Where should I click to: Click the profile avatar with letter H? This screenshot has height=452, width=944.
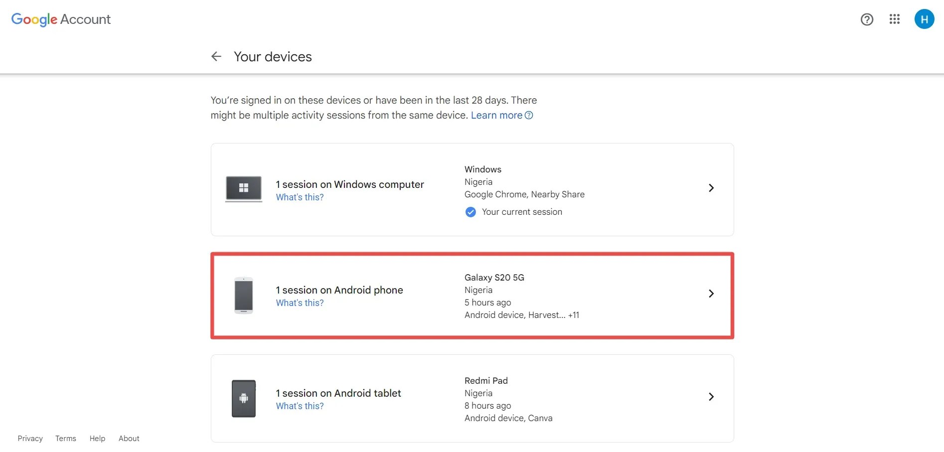tap(925, 19)
